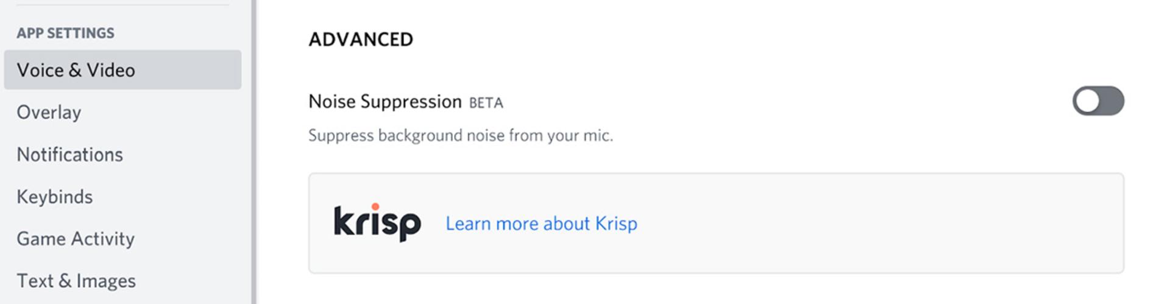
Task: Click the Suppress background noise description text
Action: [461, 135]
